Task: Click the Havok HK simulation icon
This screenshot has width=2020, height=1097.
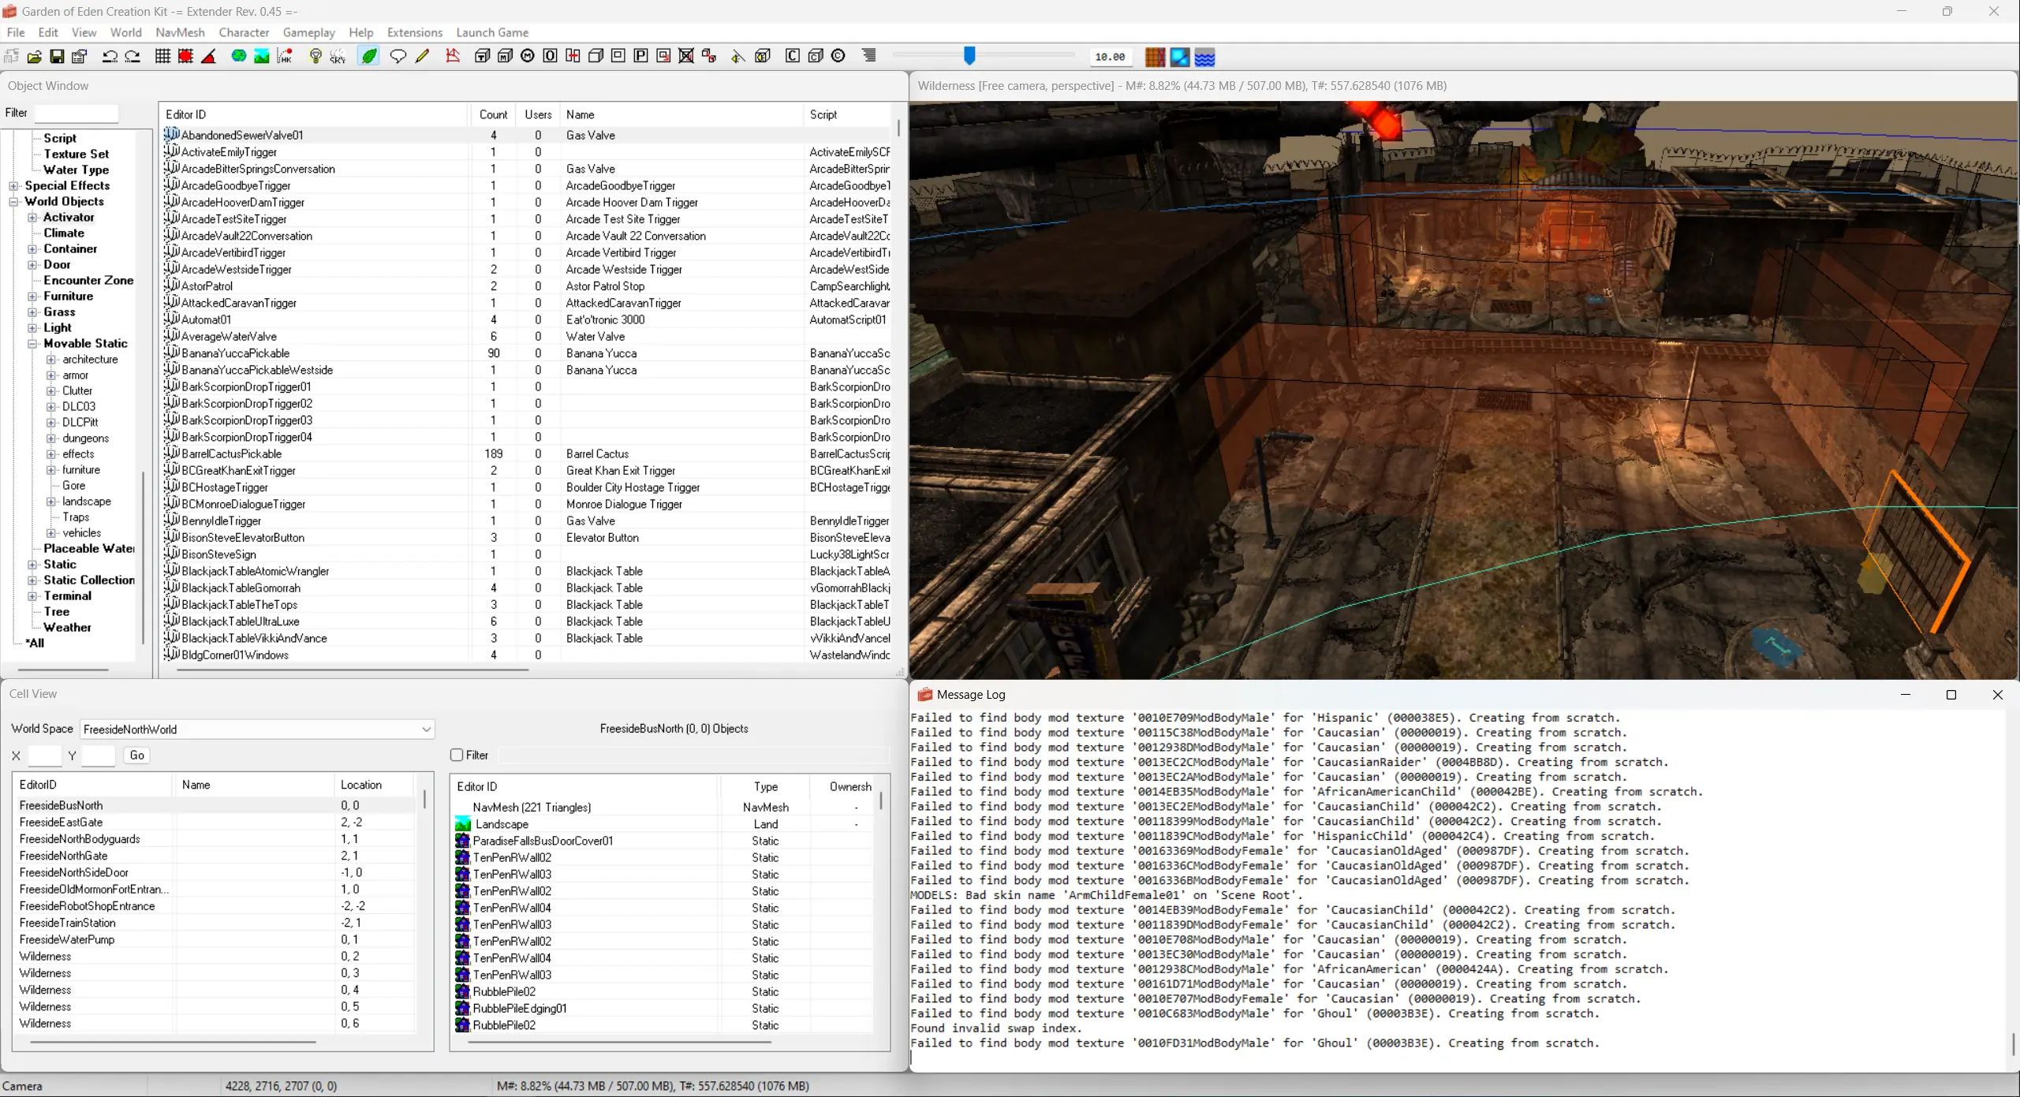Action: point(285,57)
